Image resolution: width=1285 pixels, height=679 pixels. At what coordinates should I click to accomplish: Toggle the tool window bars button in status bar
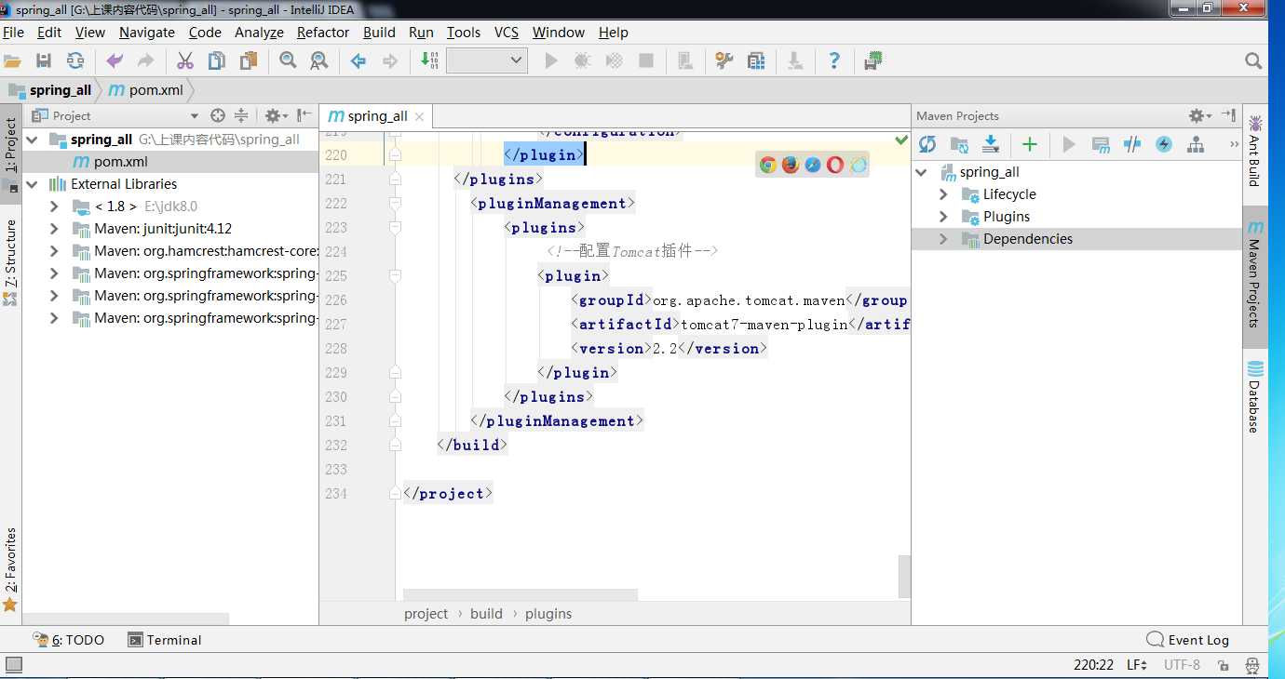coord(13,665)
